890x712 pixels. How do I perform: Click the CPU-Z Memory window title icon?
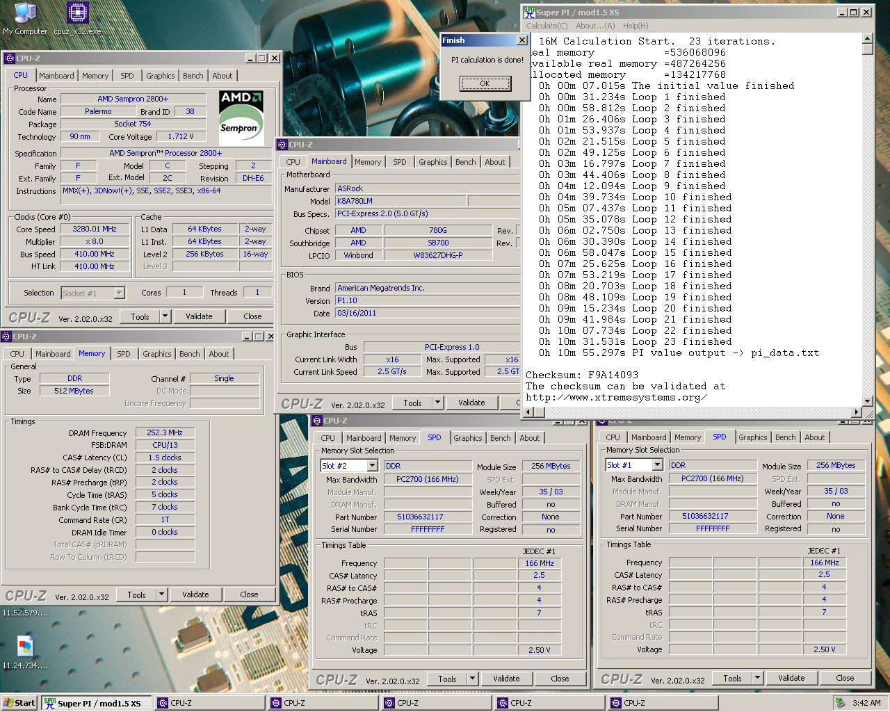point(6,337)
